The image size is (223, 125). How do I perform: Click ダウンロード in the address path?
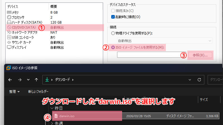point(62,80)
